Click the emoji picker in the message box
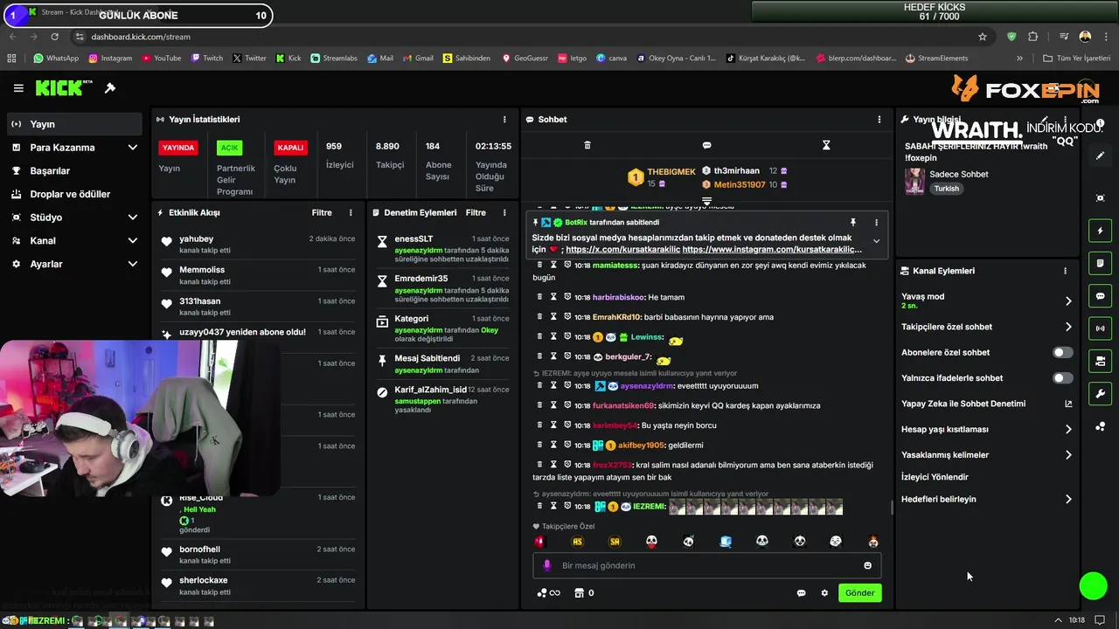This screenshot has height=629, width=1119. (867, 566)
